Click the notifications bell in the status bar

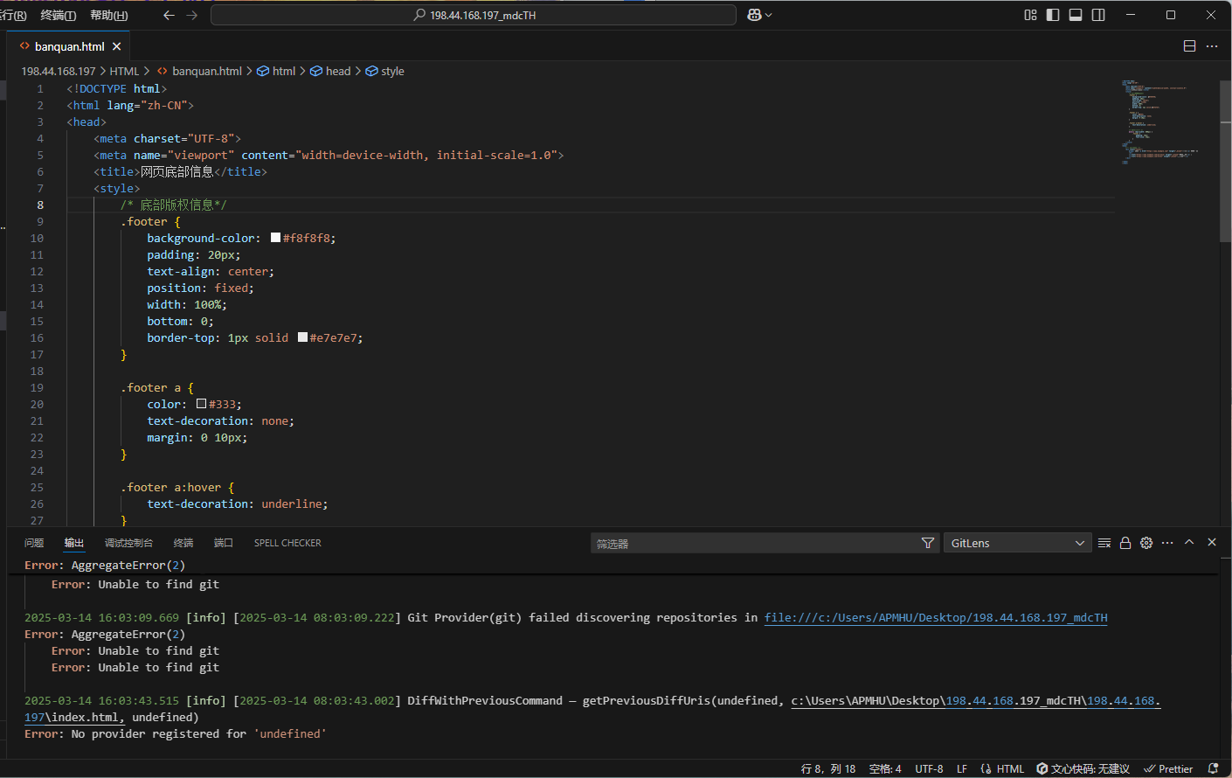pyautogui.click(x=1213, y=768)
